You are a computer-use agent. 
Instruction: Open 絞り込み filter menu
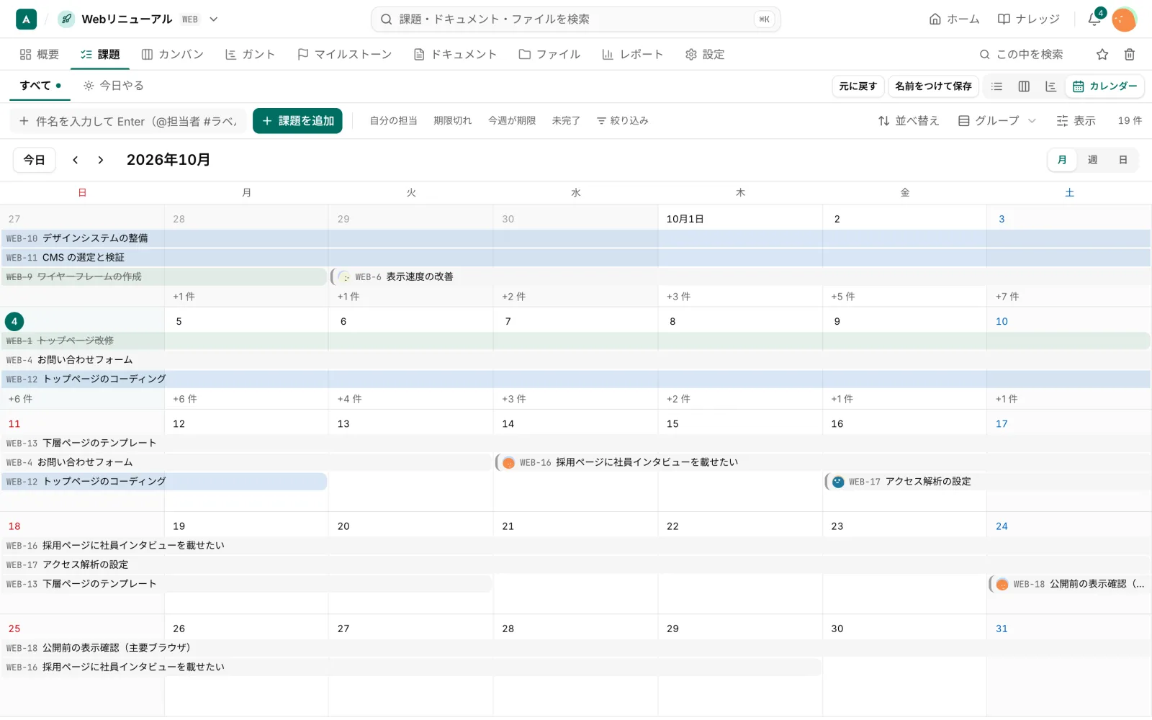(x=623, y=121)
